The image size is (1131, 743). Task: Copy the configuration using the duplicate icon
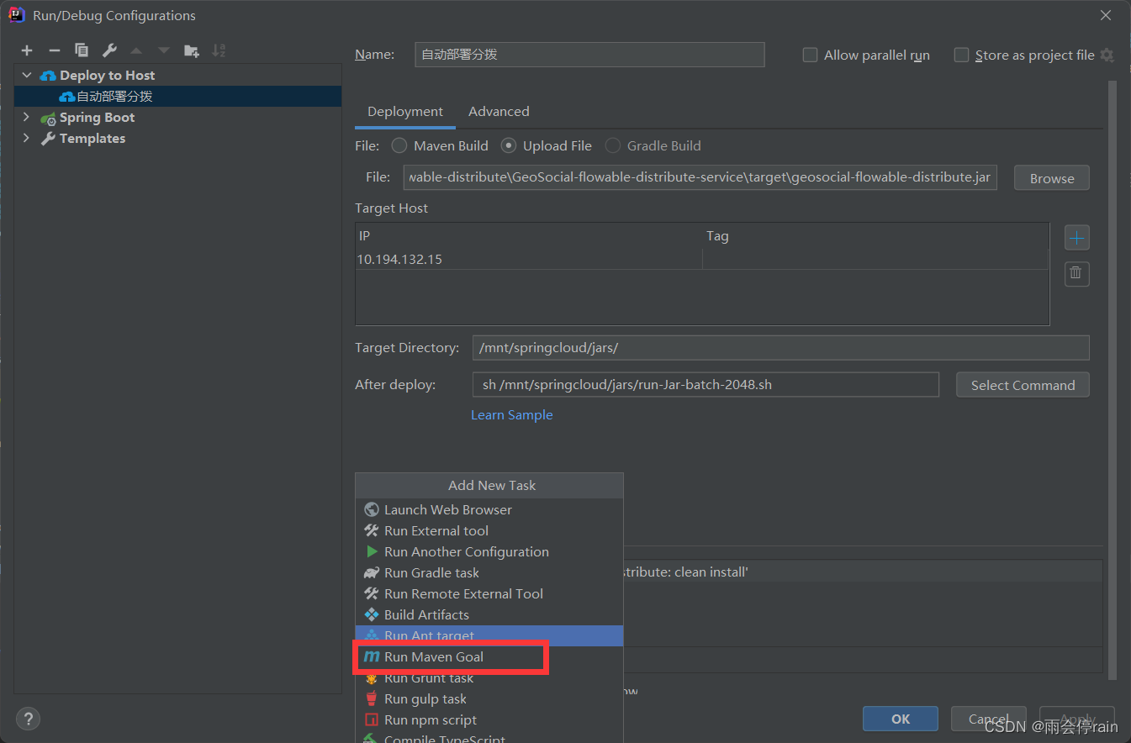click(x=82, y=50)
